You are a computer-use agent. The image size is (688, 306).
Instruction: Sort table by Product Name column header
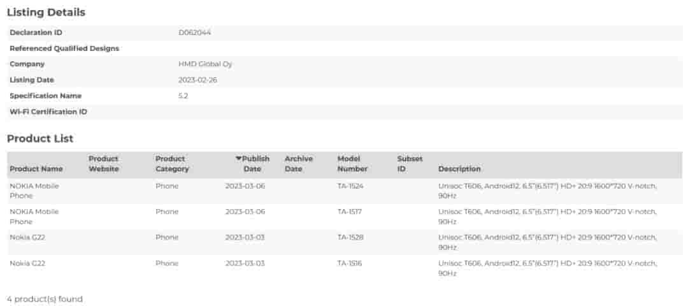tap(36, 169)
